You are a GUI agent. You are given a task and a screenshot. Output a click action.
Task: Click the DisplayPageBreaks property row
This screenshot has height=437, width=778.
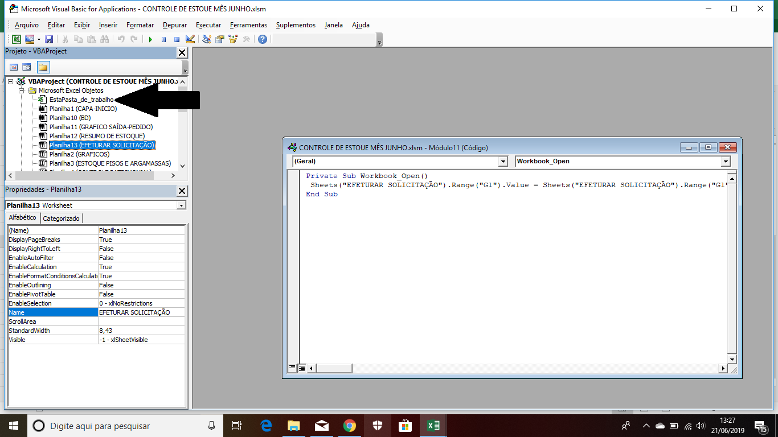click(96, 240)
